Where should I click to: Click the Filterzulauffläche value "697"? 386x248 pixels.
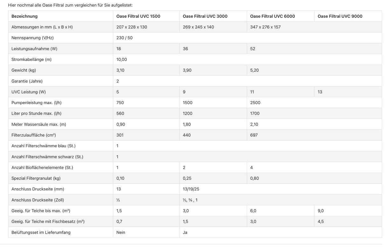coord(254,135)
